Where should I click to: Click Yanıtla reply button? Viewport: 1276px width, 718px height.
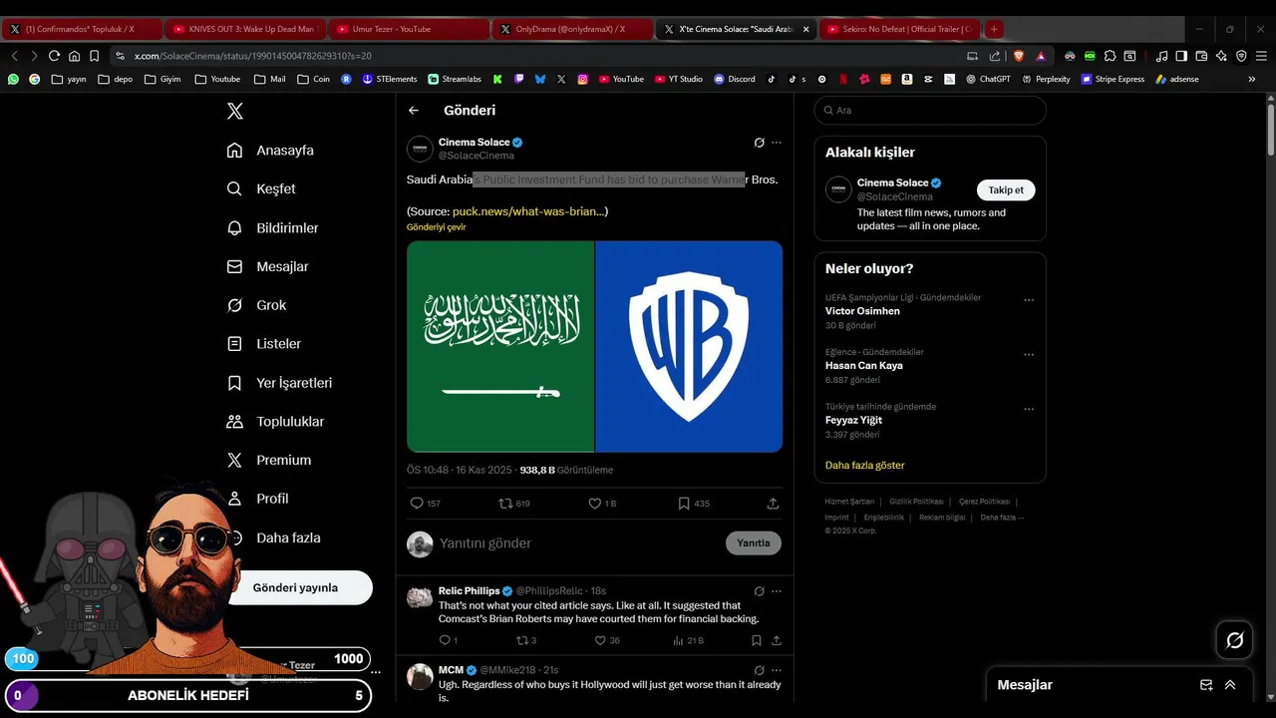pos(754,543)
